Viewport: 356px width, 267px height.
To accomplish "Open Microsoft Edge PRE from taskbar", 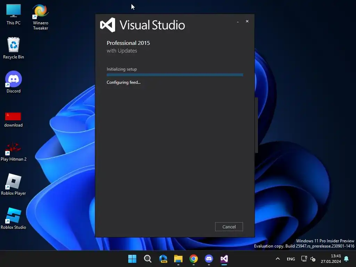I will point(163,259).
